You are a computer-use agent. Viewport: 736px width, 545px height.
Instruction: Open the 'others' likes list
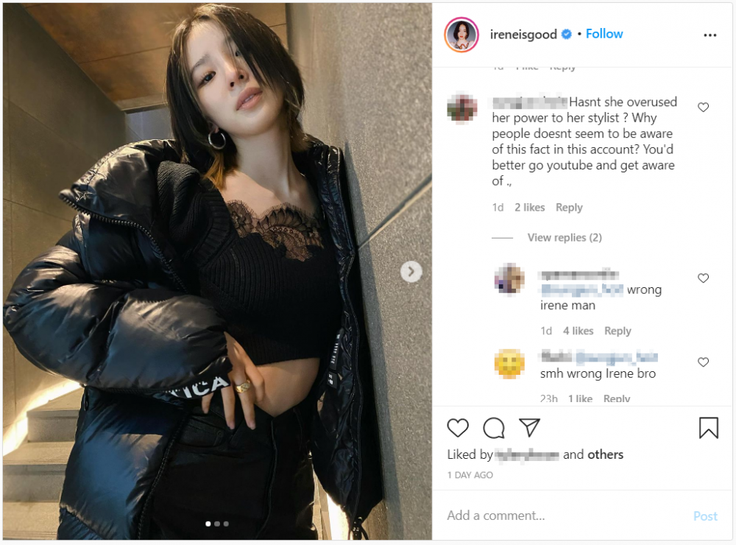tap(606, 454)
